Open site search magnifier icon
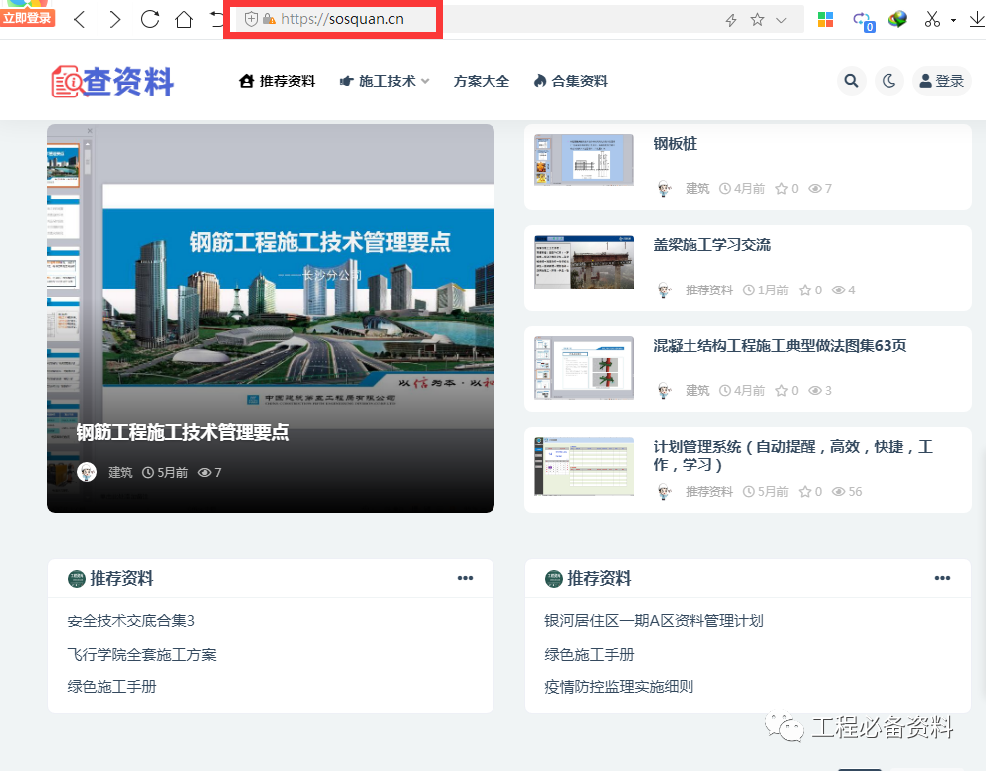Image resolution: width=986 pixels, height=771 pixels. coord(851,81)
